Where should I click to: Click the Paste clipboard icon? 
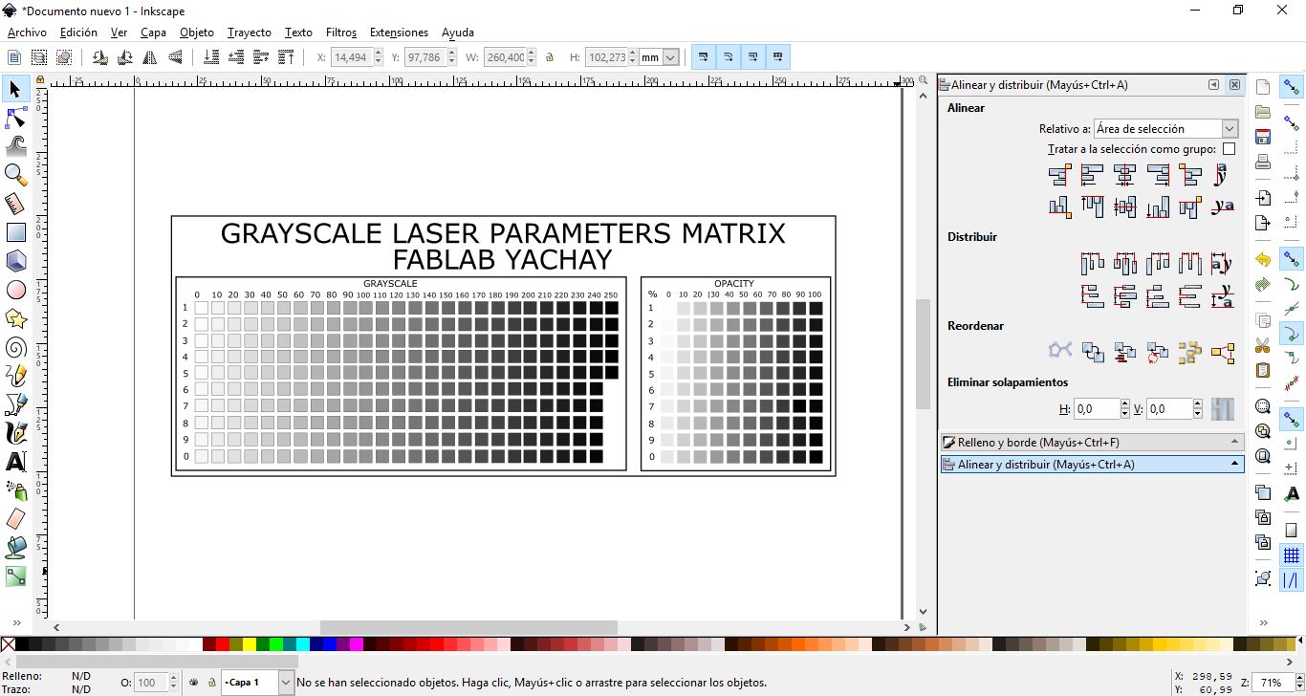click(1263, 370)
